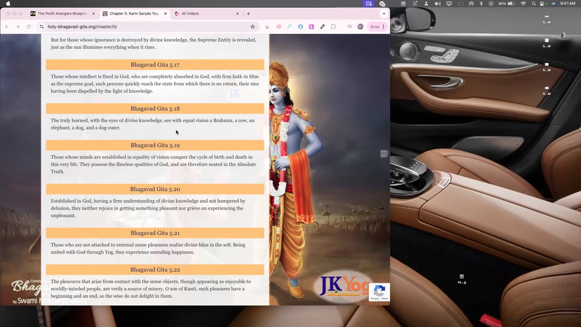Open Spotlight search in menu bar

click(x=534, y=4)
